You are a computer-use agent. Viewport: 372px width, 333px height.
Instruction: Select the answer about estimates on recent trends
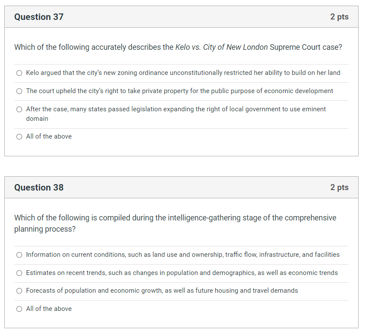19,273
